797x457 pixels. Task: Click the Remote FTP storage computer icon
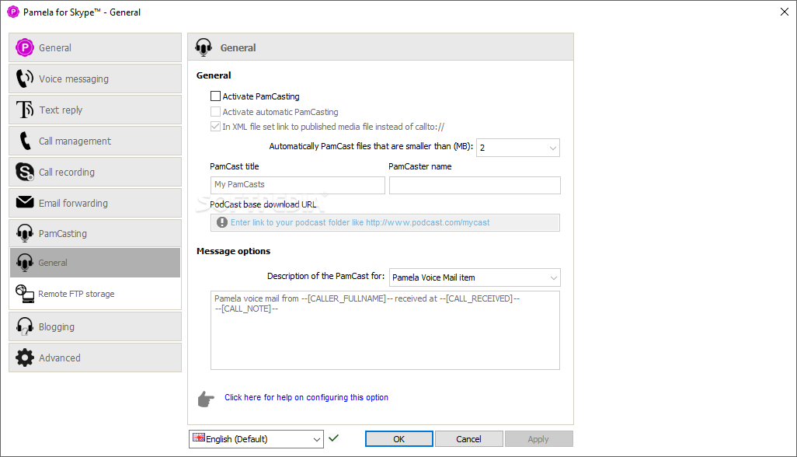[24, 294]
